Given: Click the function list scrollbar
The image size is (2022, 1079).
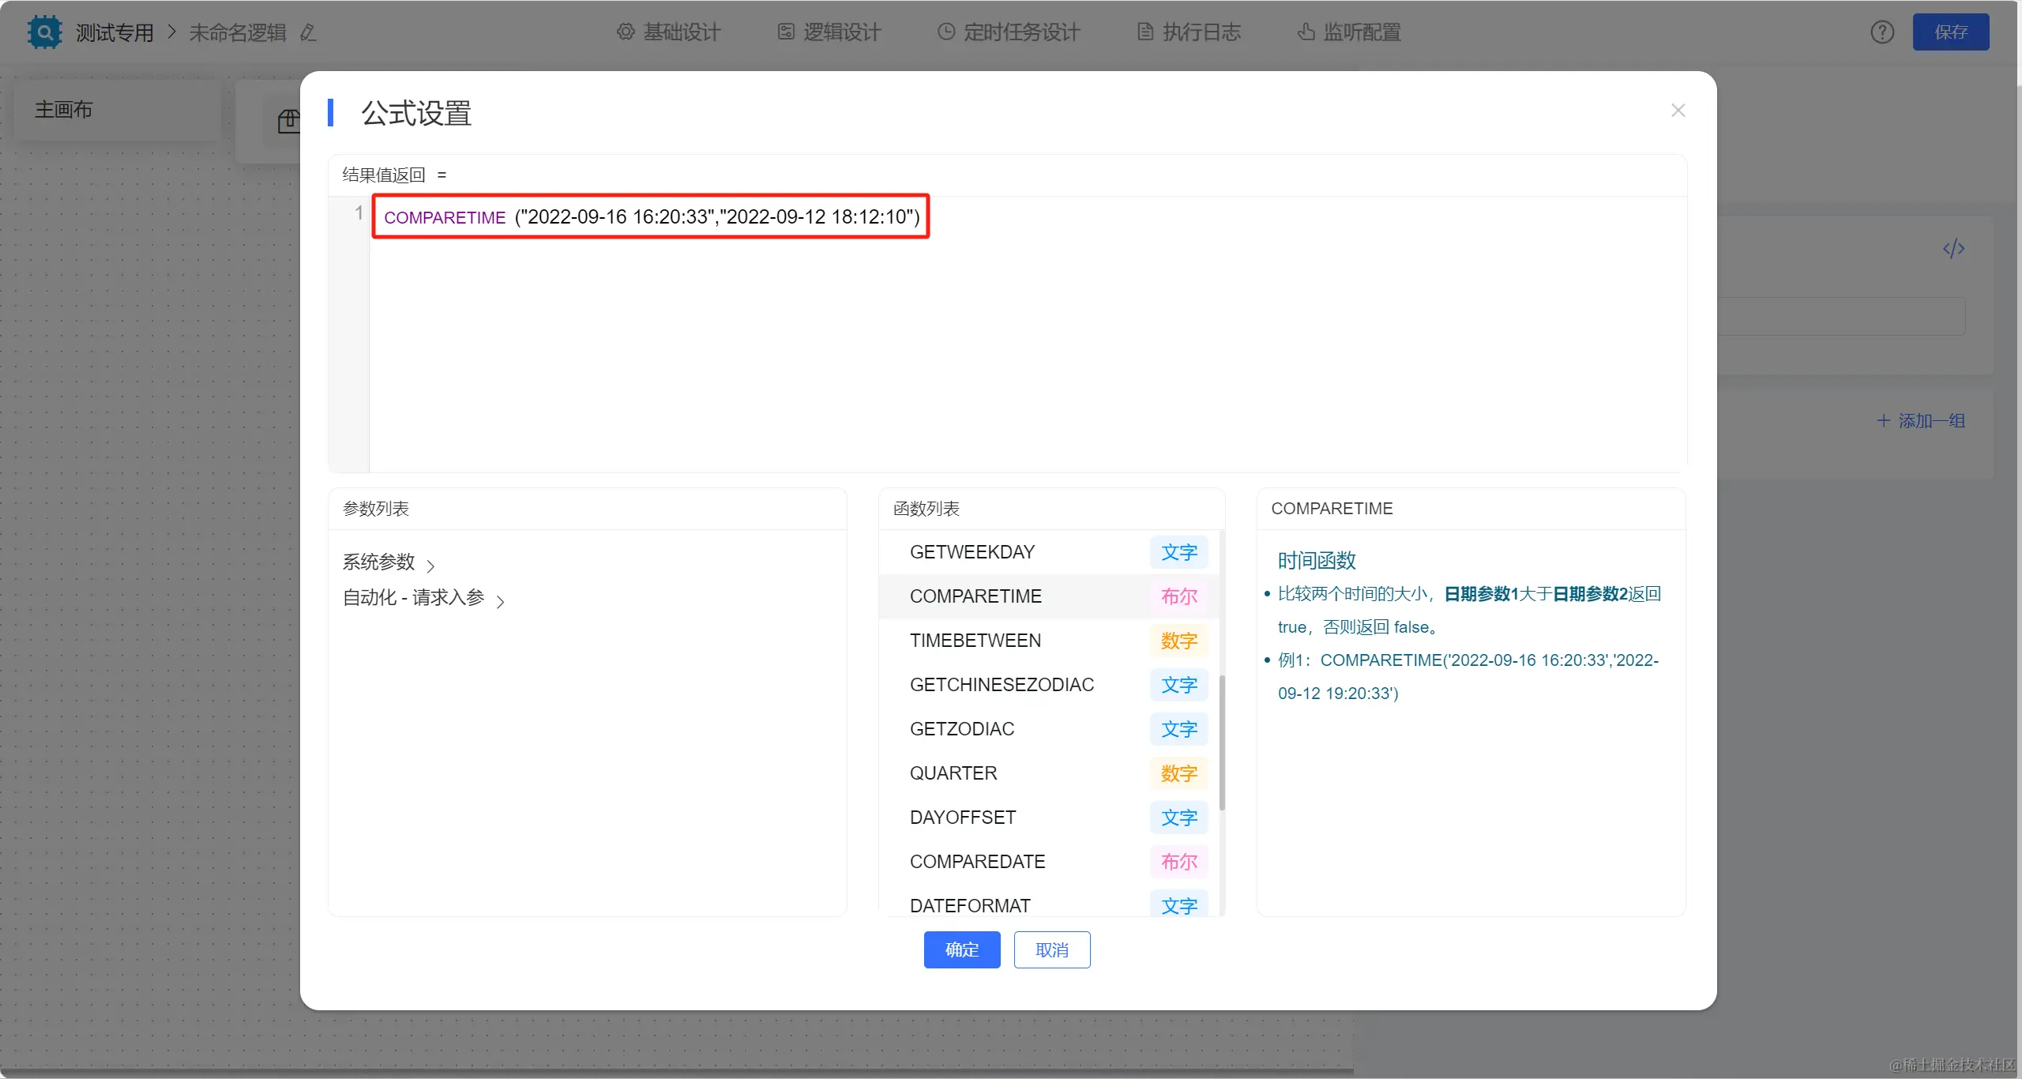Looking at the screenshot, I should tap(1222, 743).
